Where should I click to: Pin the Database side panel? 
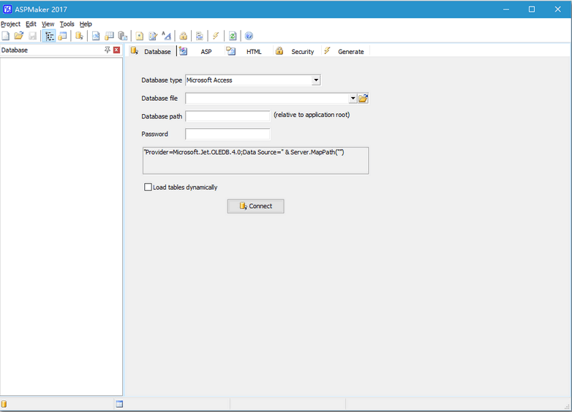(108, 50)
